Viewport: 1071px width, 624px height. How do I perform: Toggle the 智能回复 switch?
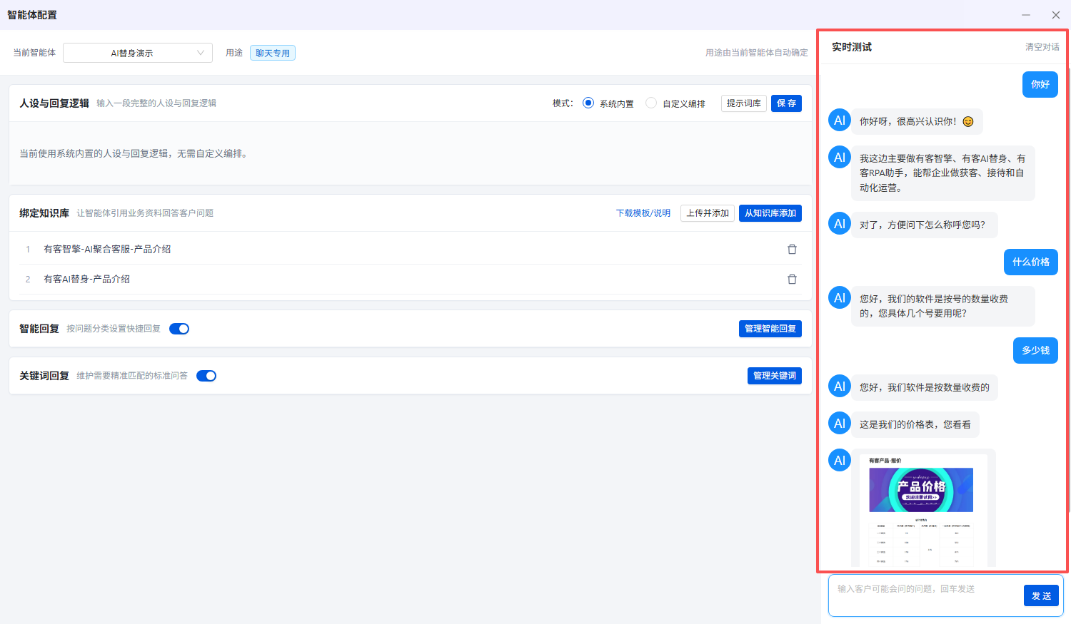click(x=179, y=329)
